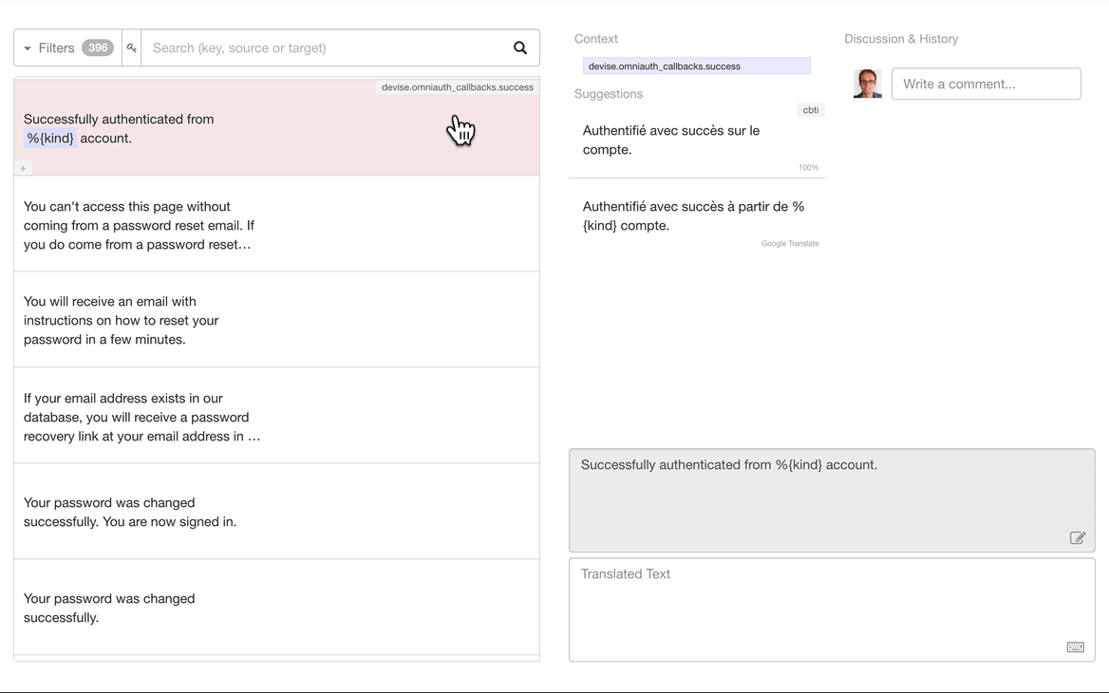The width and height of the screenshot is (1109, 693).
Task: Open the virtual keyboard icon in Translated Text
Action: pyautogui.click(x=1075, y=646)
